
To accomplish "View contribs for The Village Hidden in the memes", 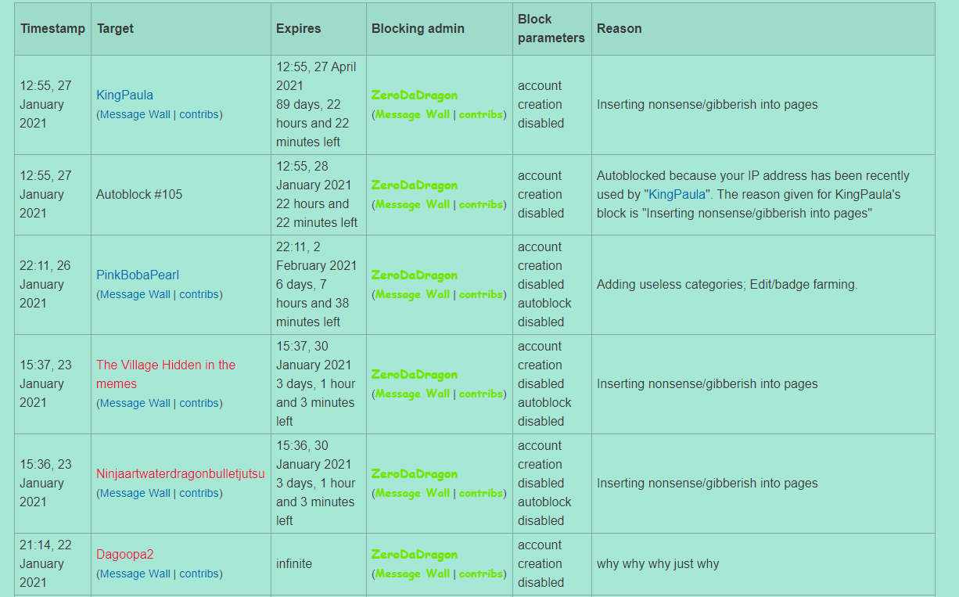I will [199, 403].
